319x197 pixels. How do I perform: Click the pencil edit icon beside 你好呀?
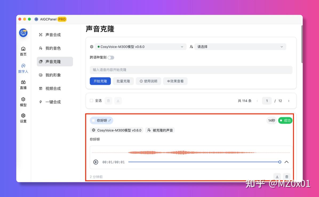(x=110, y=121)
